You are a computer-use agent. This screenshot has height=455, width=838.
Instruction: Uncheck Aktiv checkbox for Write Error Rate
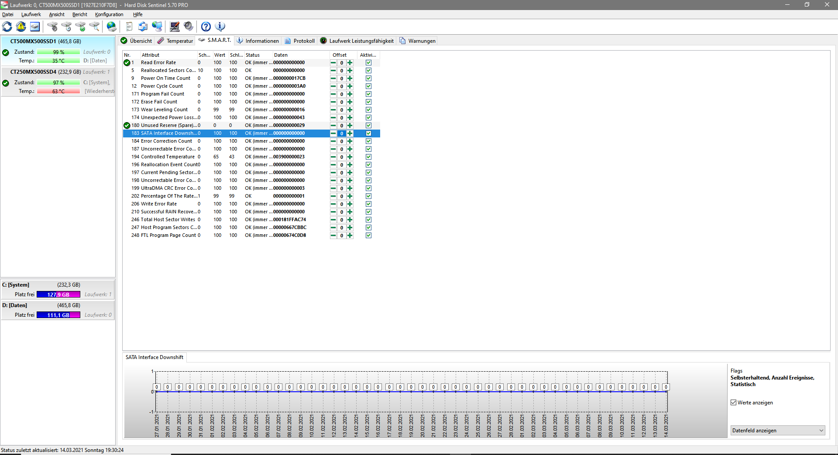pyautogui.click(x=368, y=204)
